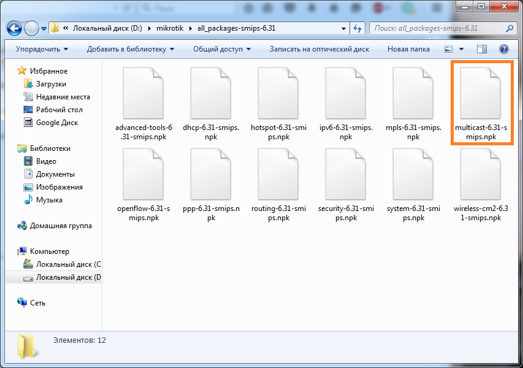Viewport: 523px width, 368px height.
Task: Open the Добавить в библиотеку dropdown
Action: click(x=130, y=49)
